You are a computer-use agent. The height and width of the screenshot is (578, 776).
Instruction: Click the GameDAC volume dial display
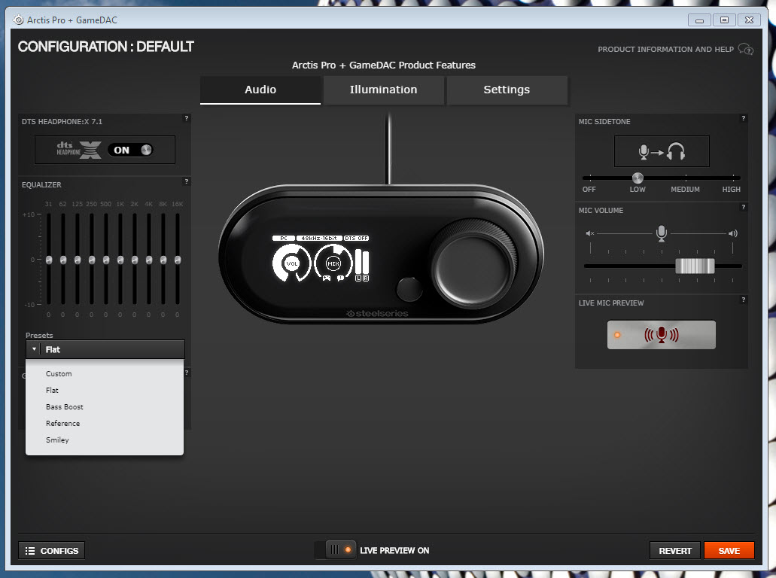(291, 263)
